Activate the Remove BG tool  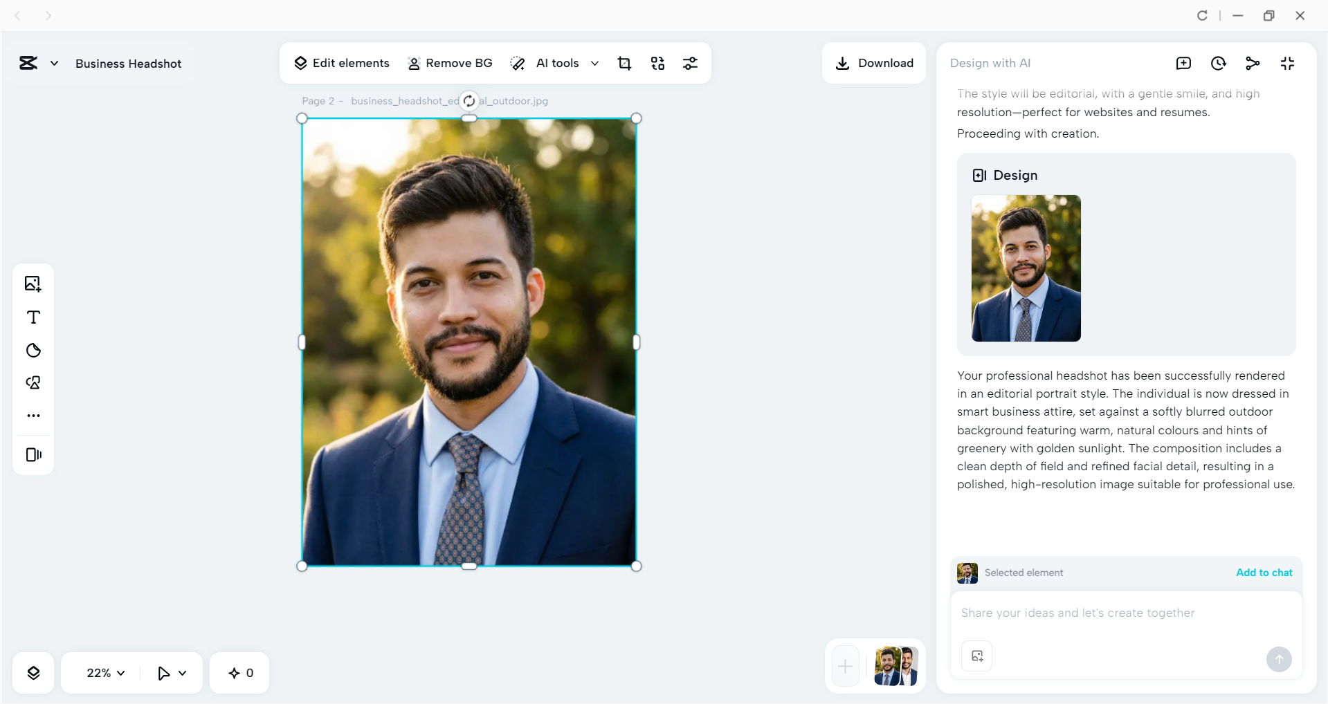[450, 63]
